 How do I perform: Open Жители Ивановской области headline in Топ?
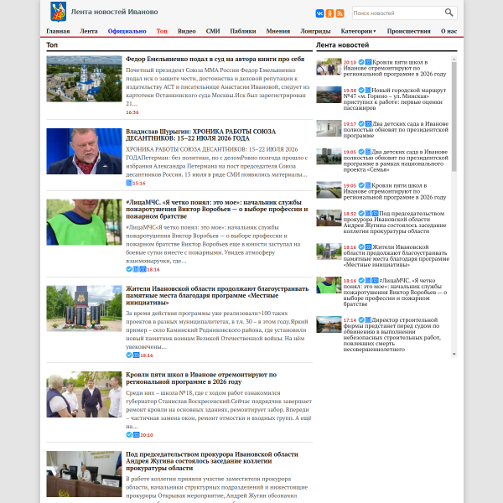click(x=217, y=295)
